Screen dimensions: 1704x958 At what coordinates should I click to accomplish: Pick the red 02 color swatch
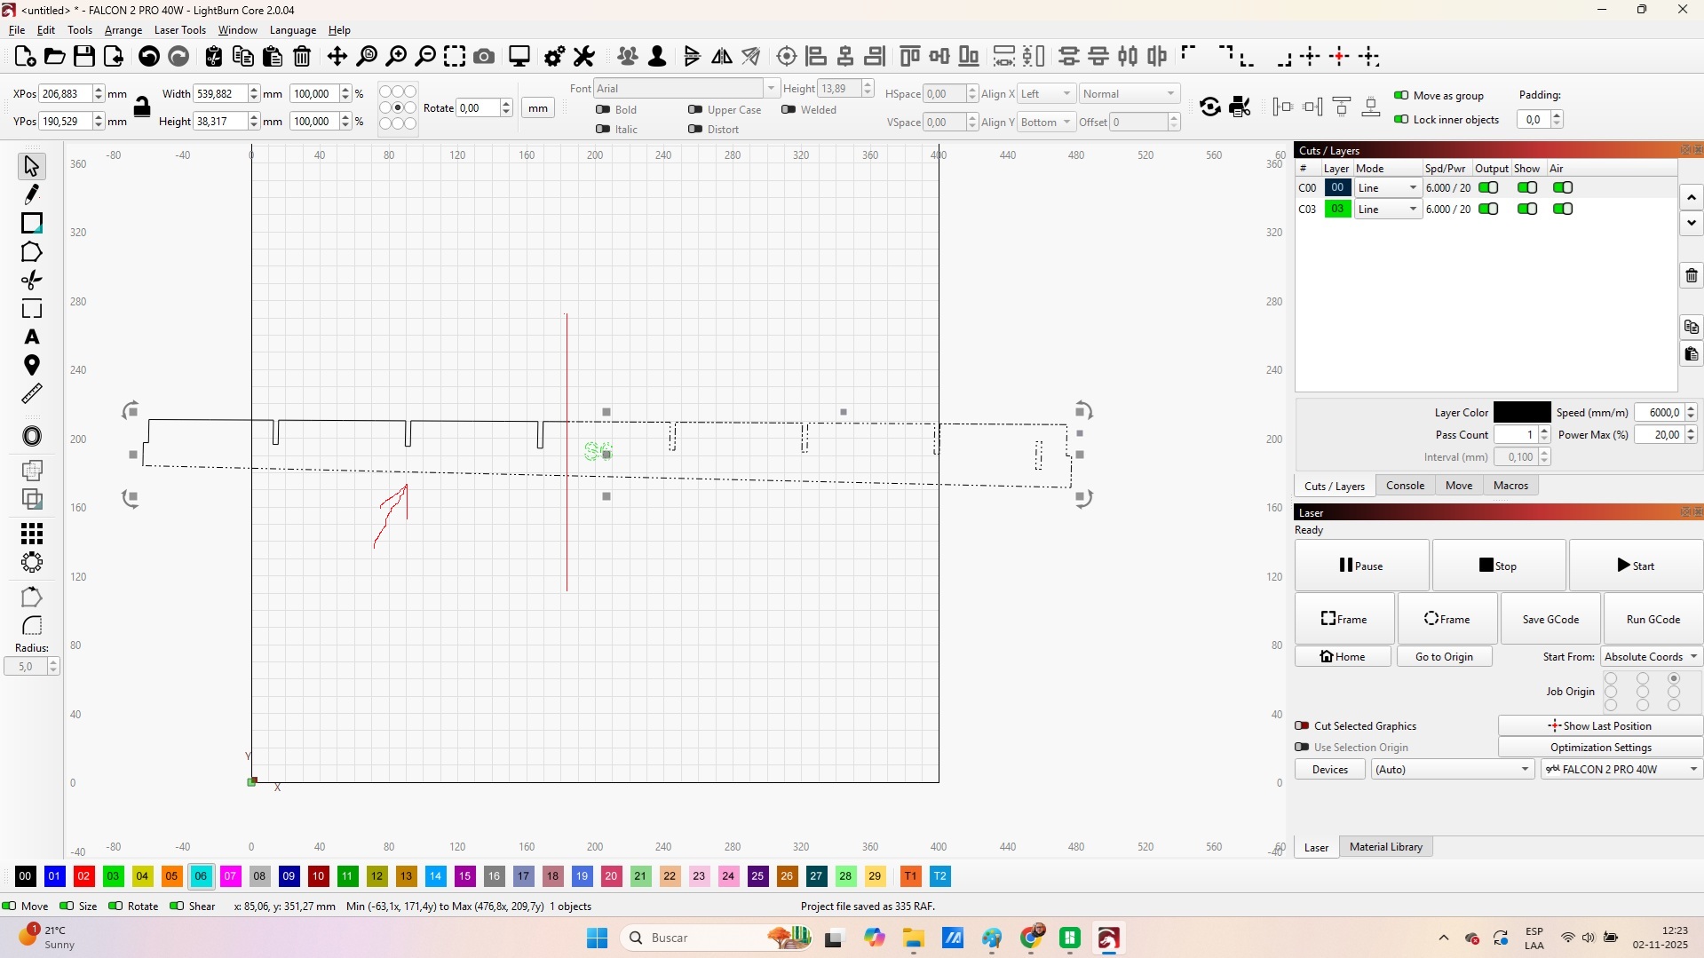[x=83, y=876]
